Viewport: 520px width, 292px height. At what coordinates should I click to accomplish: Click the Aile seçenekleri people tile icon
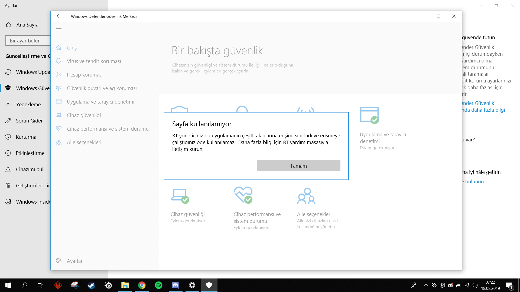306,196
